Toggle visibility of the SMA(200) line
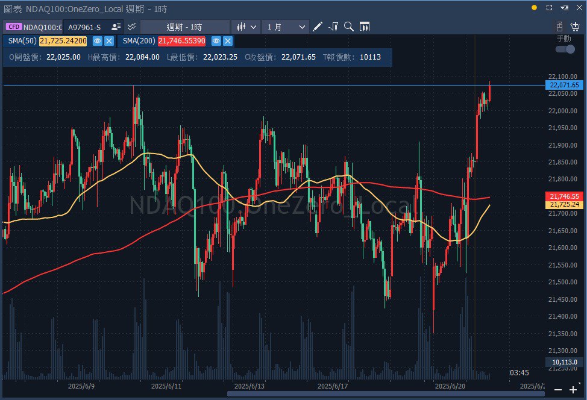 pyautogui.click(x=216, y=41)
